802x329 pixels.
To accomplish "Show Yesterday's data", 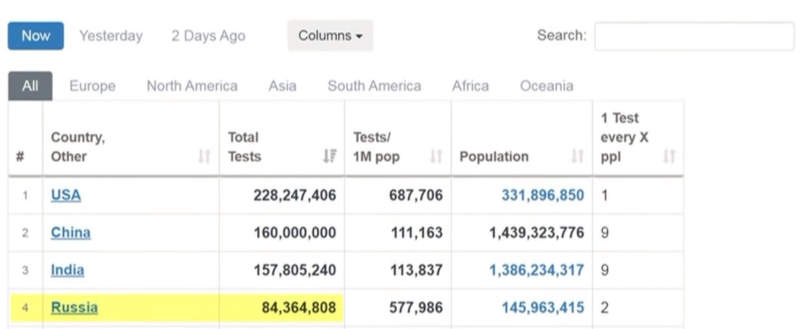I will pos(111,35).
